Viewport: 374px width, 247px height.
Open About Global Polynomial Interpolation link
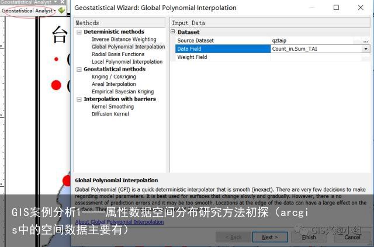[x=119, y=222]
